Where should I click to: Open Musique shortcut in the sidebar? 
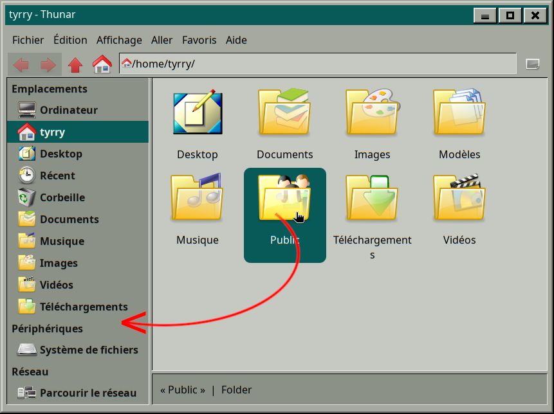coord(78,242)
